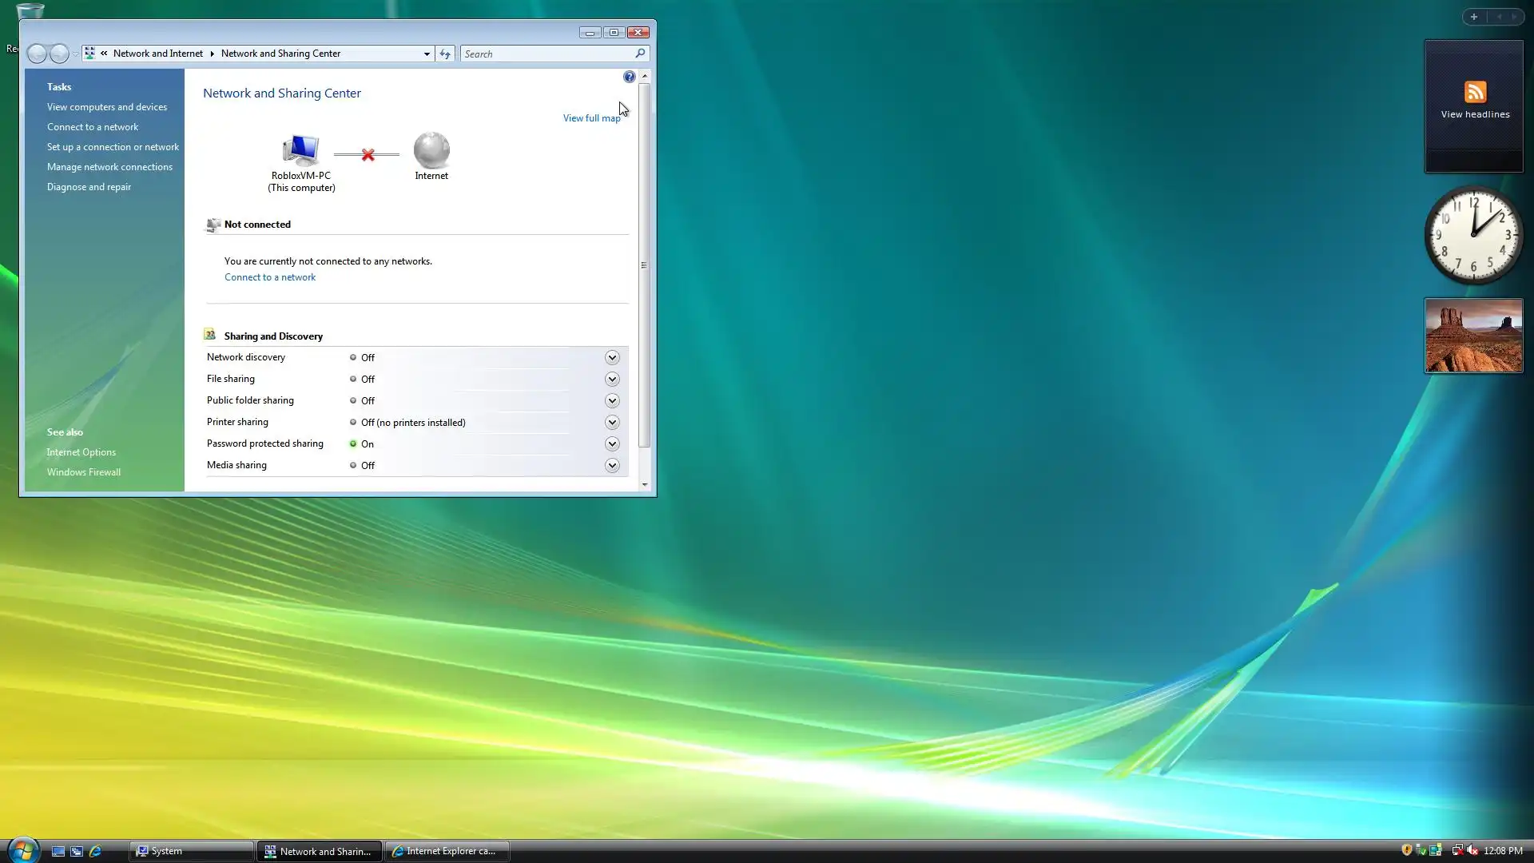Screen dimensions: 1534x863
Task: Open the View headlines RSS gadget
Action: [1474, 101]
